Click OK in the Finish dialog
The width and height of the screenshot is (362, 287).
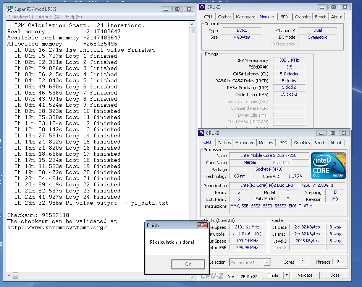tap(188, 264)
